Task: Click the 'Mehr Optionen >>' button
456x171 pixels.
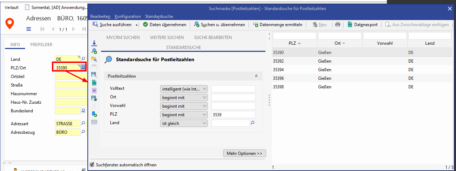Action: tap(244, 153)
